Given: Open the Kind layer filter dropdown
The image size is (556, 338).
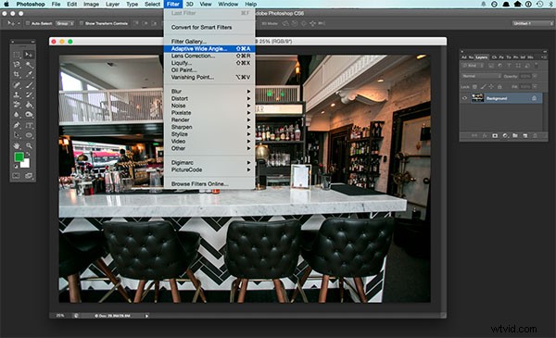Looking at the screenshot, I should click(473, 66).
